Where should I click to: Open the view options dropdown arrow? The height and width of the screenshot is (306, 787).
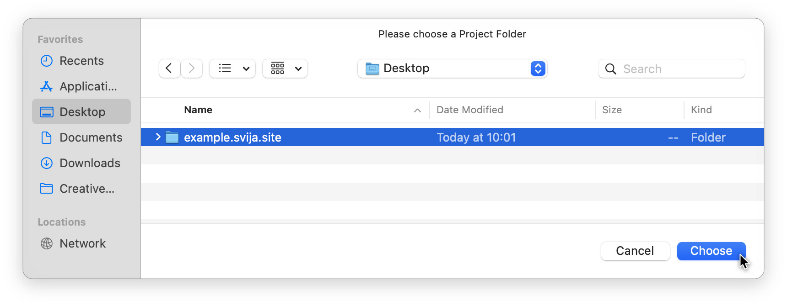click(246, 69)
